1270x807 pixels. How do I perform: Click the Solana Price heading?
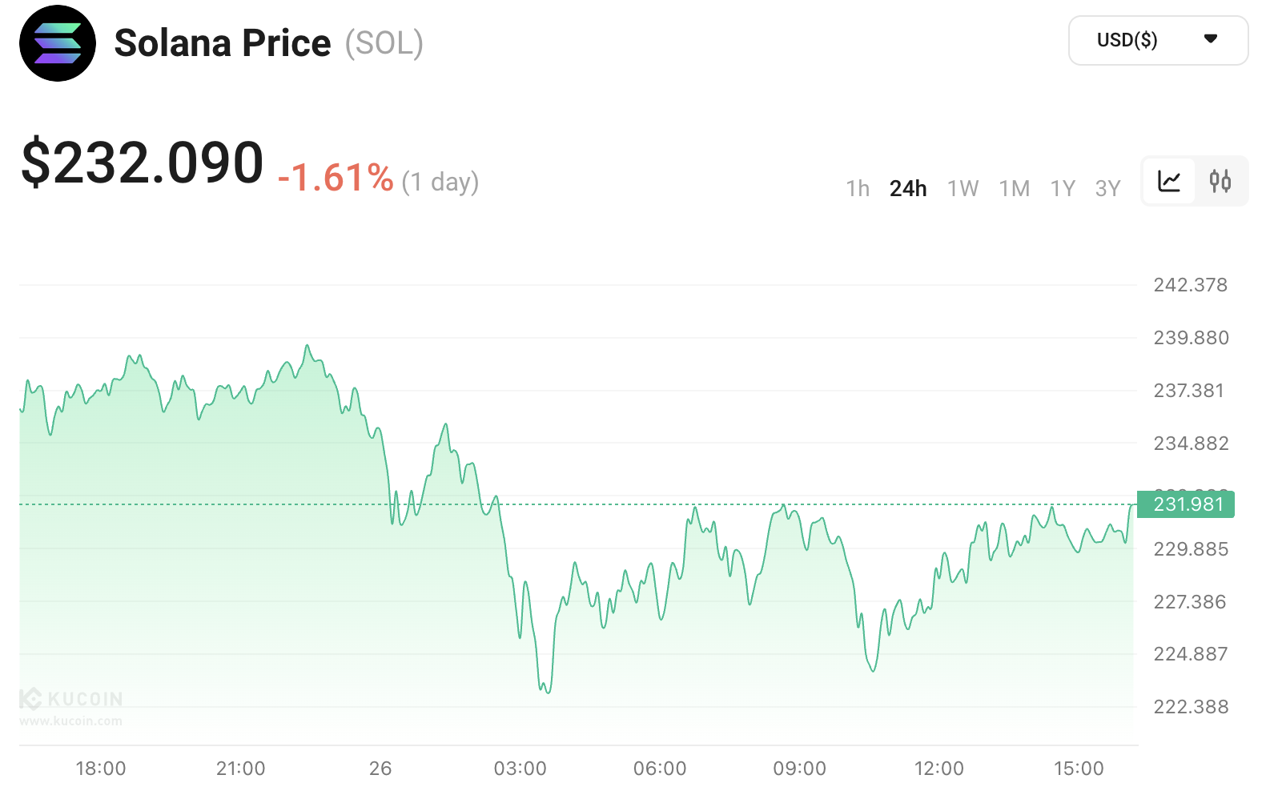223,43
